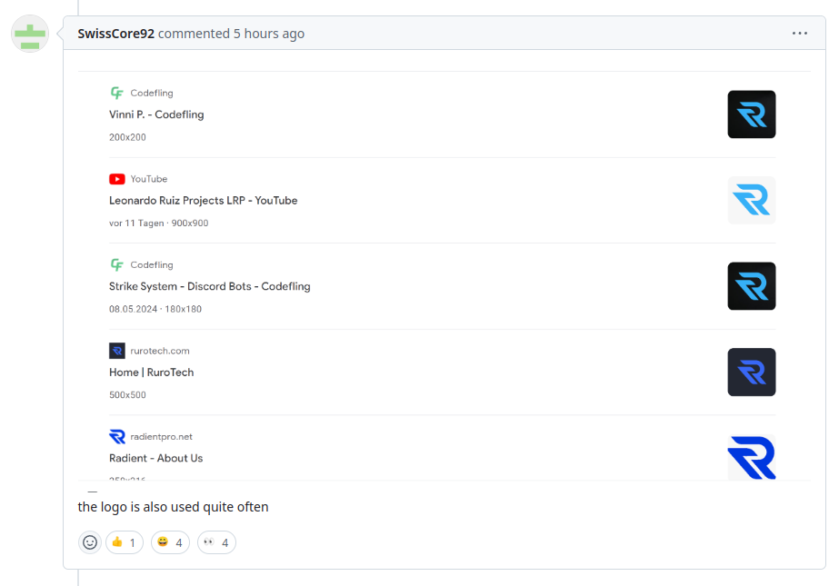Click the '08.05.2024 · 180x180' metadata
This screenshot has width=839, height=586.
tap(155, 309)
